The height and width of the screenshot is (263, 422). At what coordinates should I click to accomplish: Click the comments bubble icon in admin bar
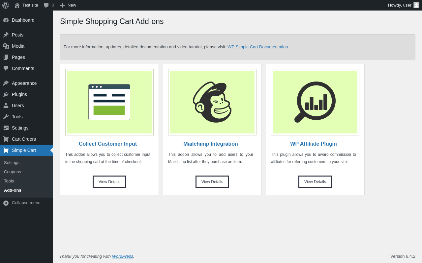[46, 5]
